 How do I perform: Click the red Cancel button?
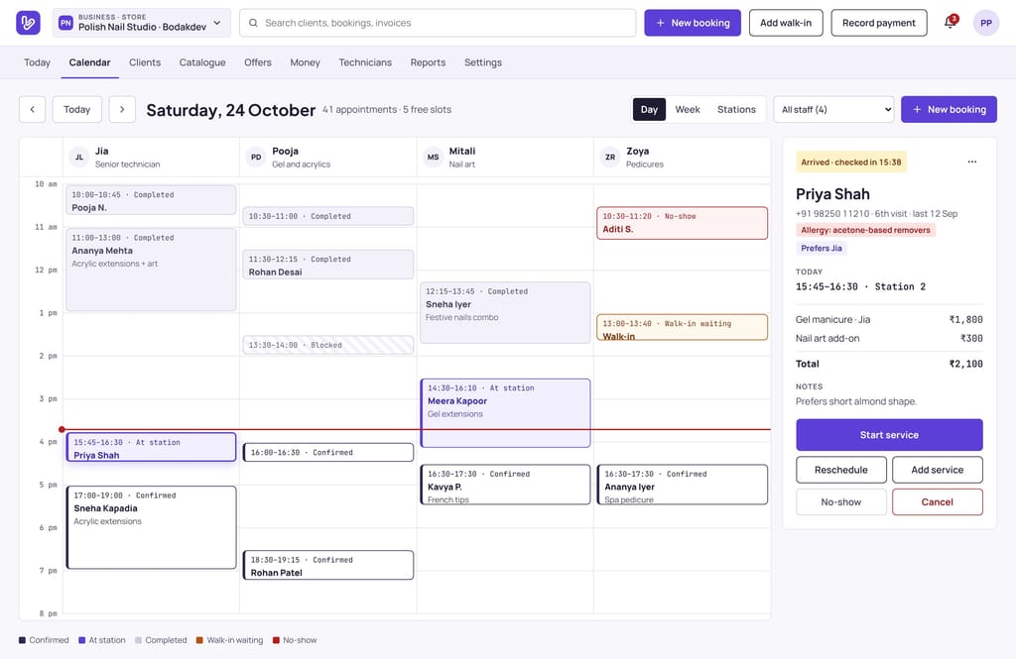937,501
